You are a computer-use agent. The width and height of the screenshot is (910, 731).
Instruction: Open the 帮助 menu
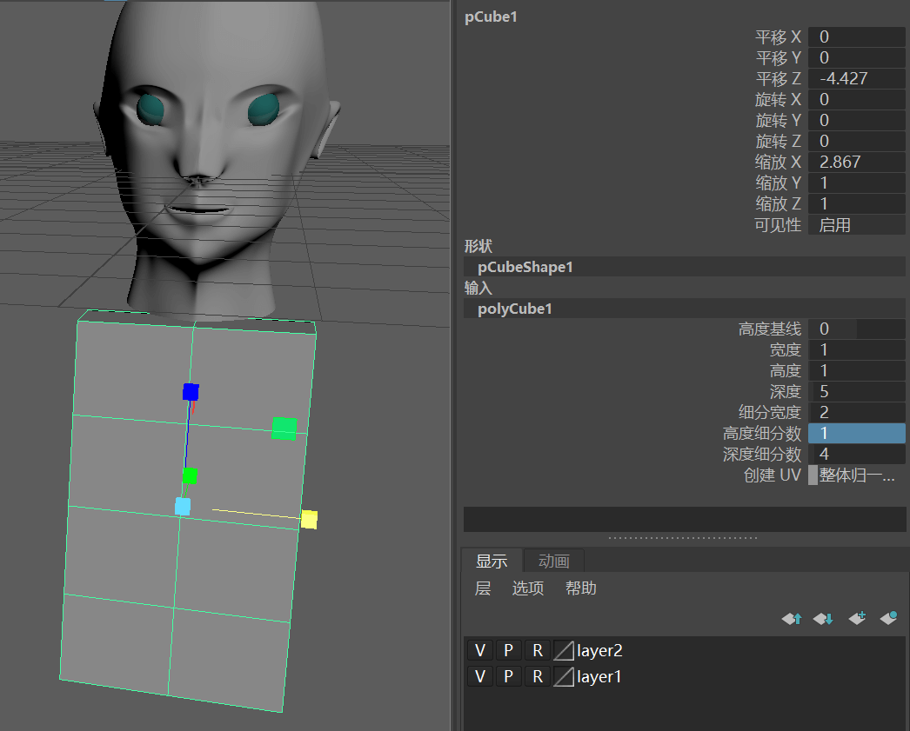click(581, 588)
